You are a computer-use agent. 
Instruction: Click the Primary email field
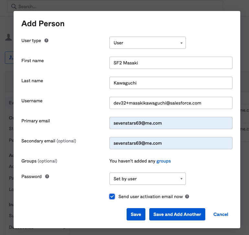pos(171,123)
